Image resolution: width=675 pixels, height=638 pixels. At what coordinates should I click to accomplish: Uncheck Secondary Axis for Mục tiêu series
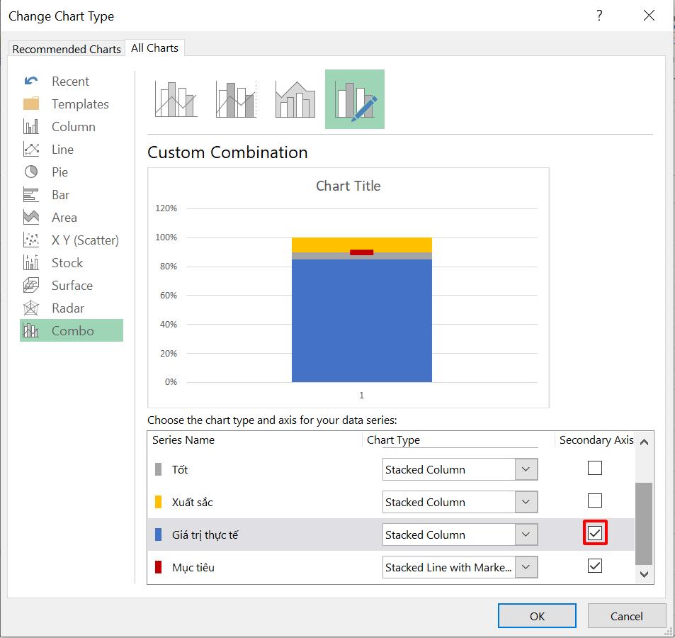pyautogui.click(x=594, y=566)
